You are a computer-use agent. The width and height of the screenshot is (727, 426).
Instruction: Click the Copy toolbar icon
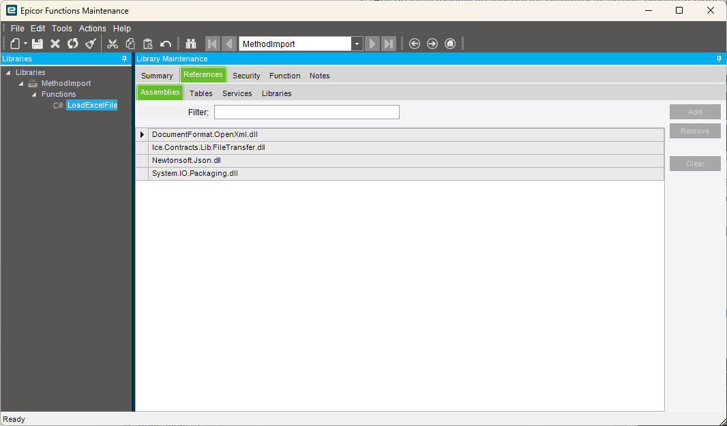coord(130,44)
